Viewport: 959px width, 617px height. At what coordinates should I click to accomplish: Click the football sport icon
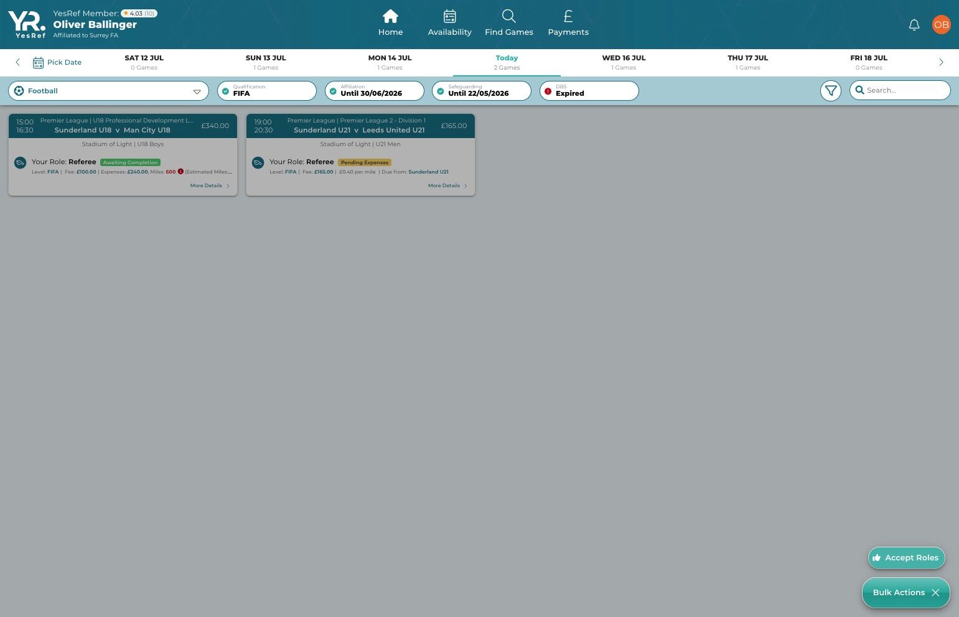19,91
